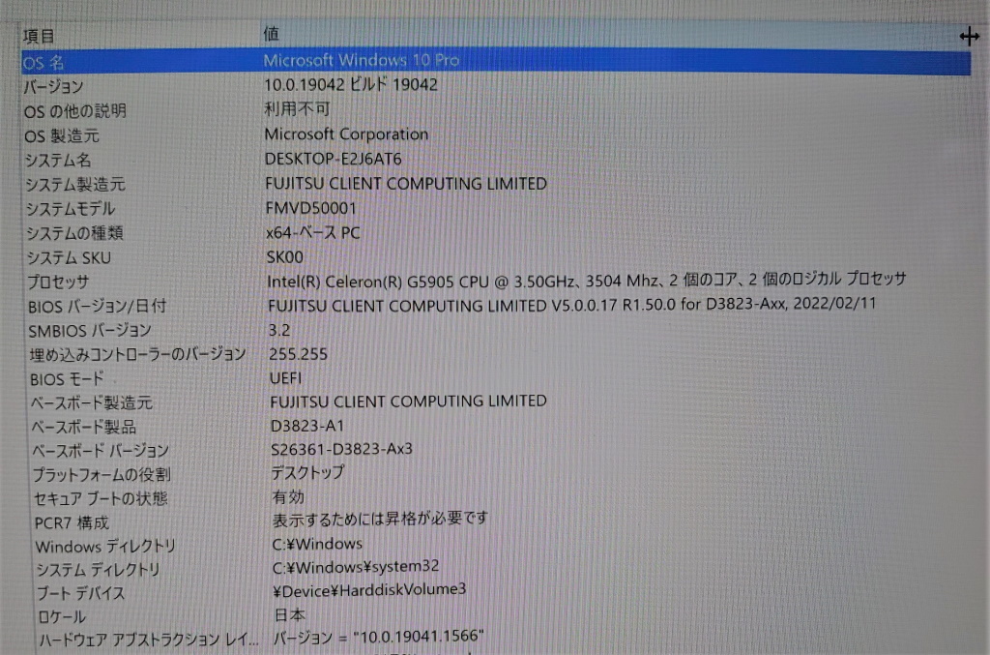Select the ベースボード バージョン row
The height and width of the screenshot is (655, 990).
click(101, 451)
